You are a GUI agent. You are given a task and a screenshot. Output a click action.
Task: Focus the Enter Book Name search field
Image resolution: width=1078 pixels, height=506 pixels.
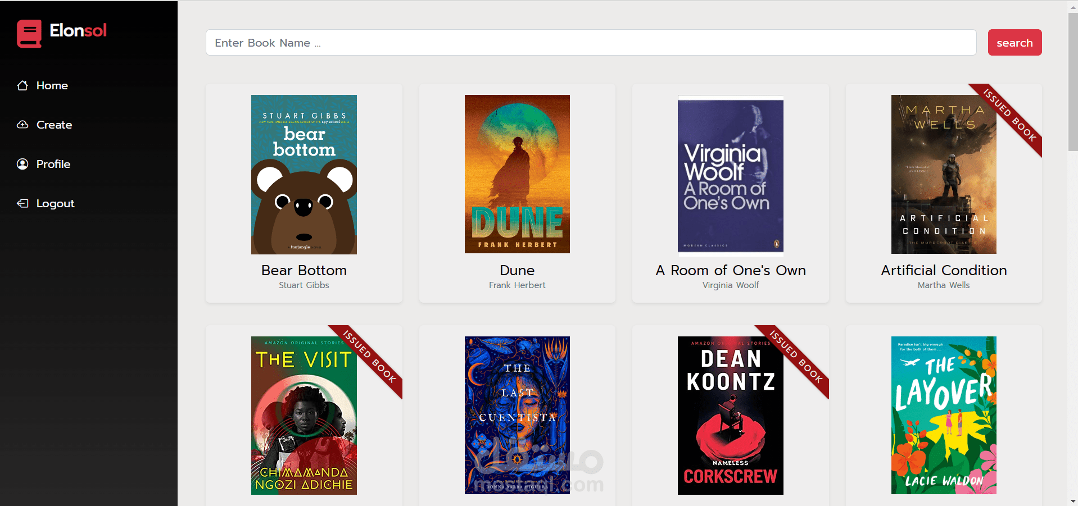[x=591, y=43]
